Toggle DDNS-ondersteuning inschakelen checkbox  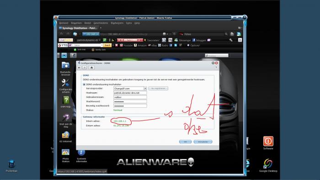[84, 85]
